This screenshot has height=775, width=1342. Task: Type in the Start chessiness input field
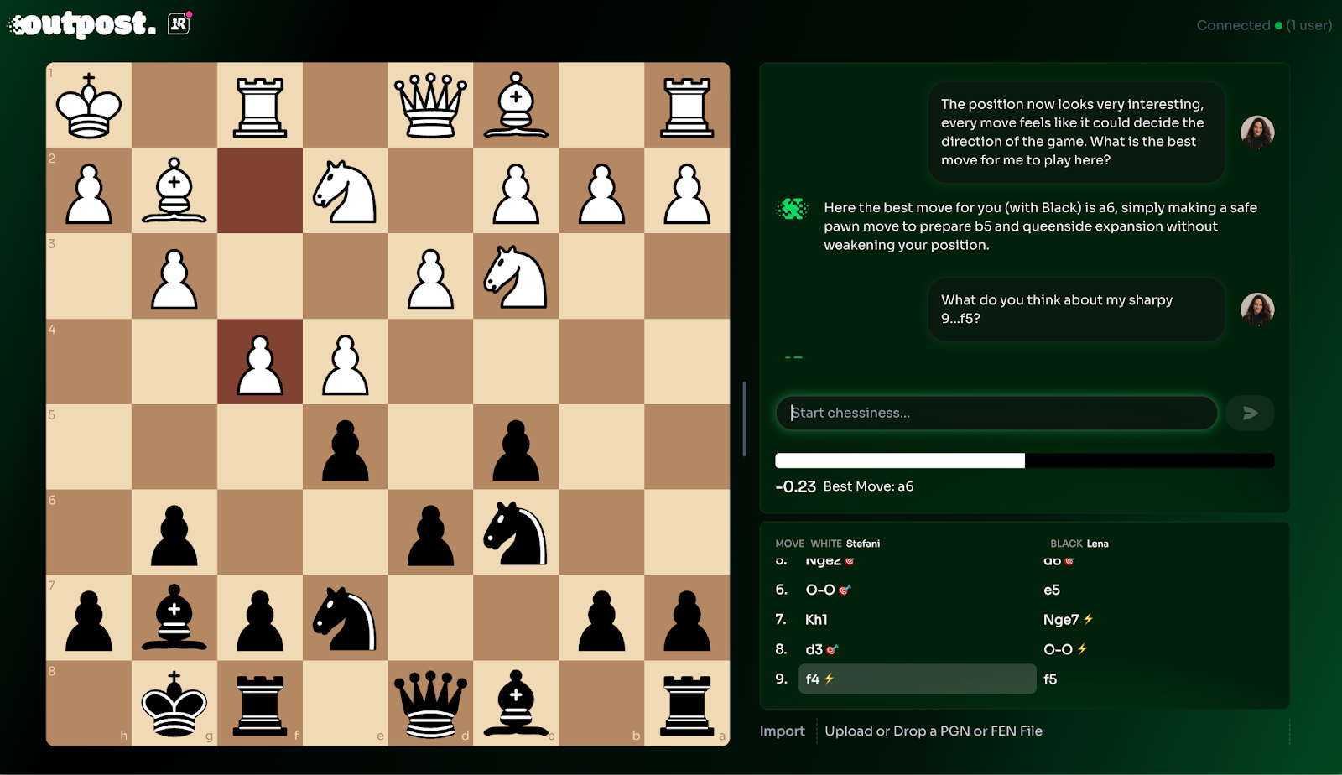click(x=996, y=413)
